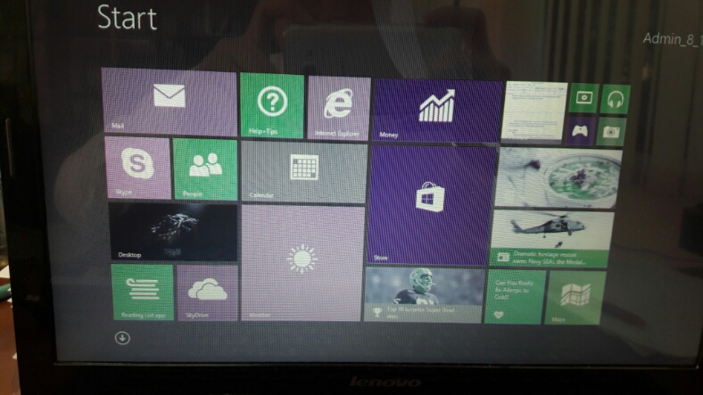Open the Skype tile
This screenshot has width=703, height=395.
(x=138, y=168)
